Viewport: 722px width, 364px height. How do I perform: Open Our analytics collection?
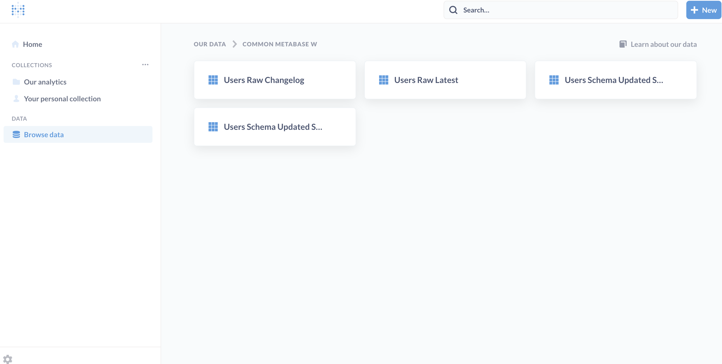point(45,82)
